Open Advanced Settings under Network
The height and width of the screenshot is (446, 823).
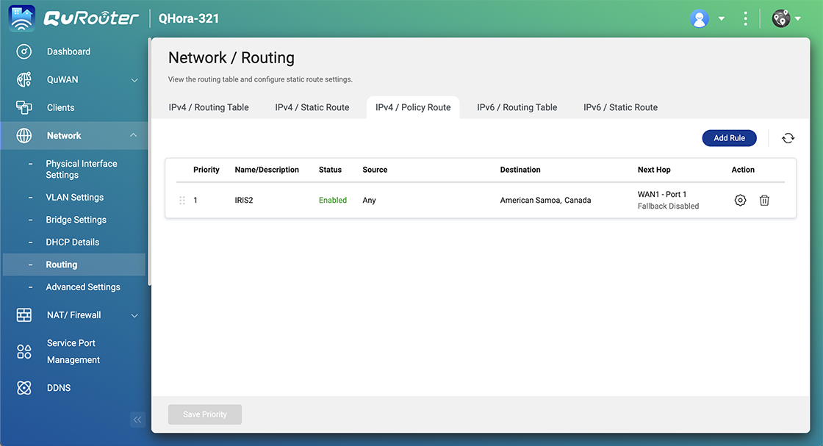click(x=84, y=287)
